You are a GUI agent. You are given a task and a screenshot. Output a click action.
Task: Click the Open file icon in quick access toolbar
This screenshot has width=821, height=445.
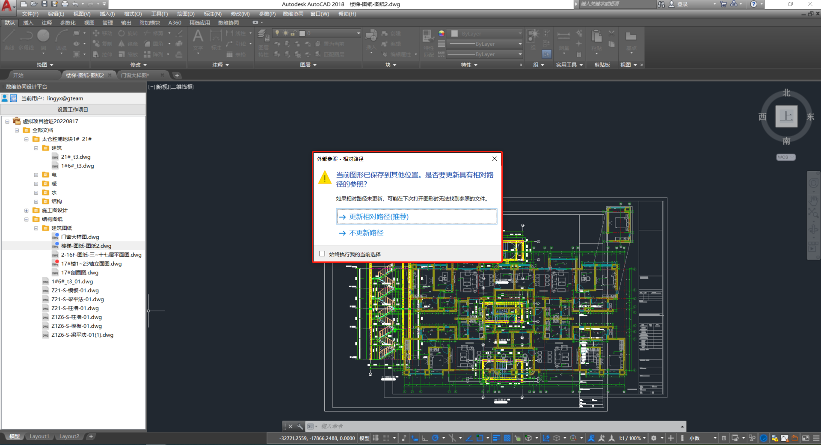(x=34, y=4)
